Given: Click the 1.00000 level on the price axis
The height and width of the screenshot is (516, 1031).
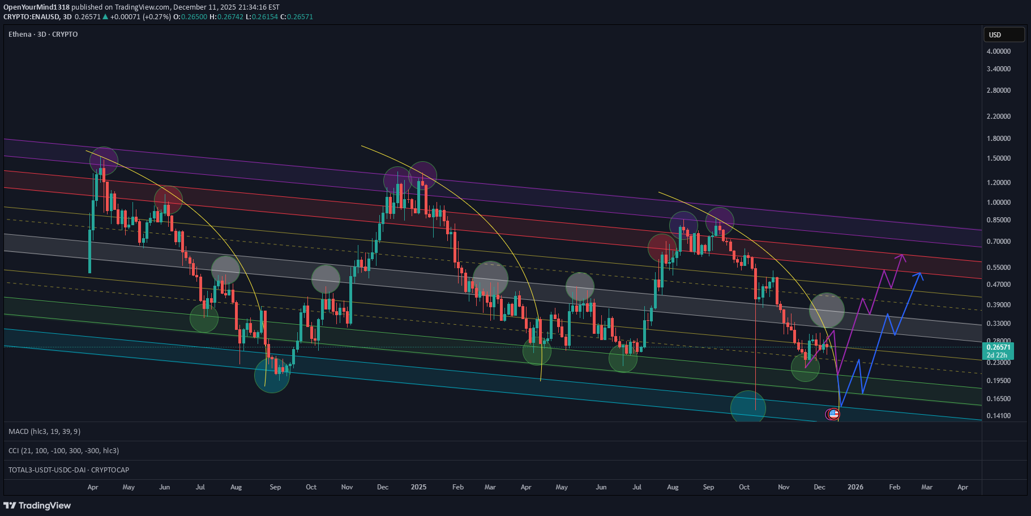Looking at the screenshot, I should pos(998,203).
